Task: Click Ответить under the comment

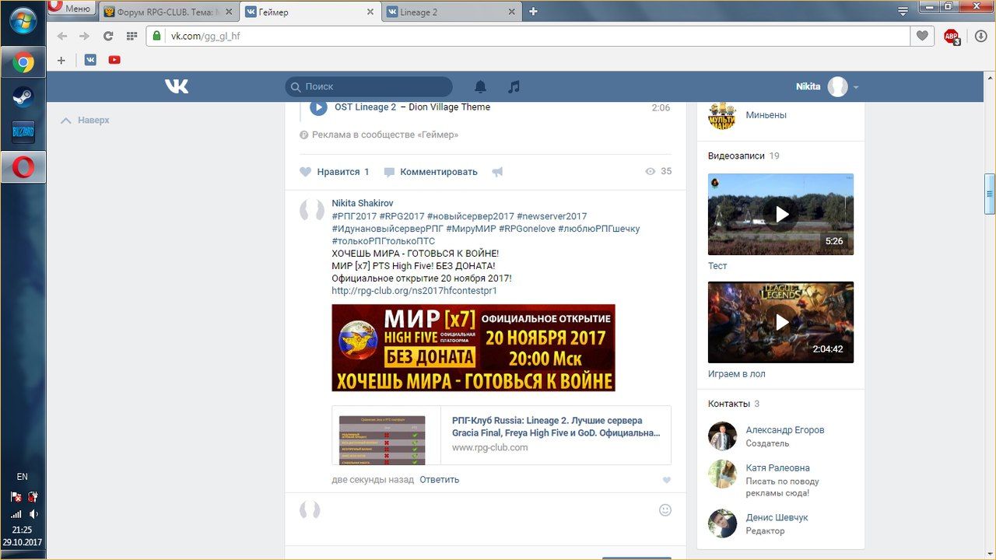Action: point(440,479)
